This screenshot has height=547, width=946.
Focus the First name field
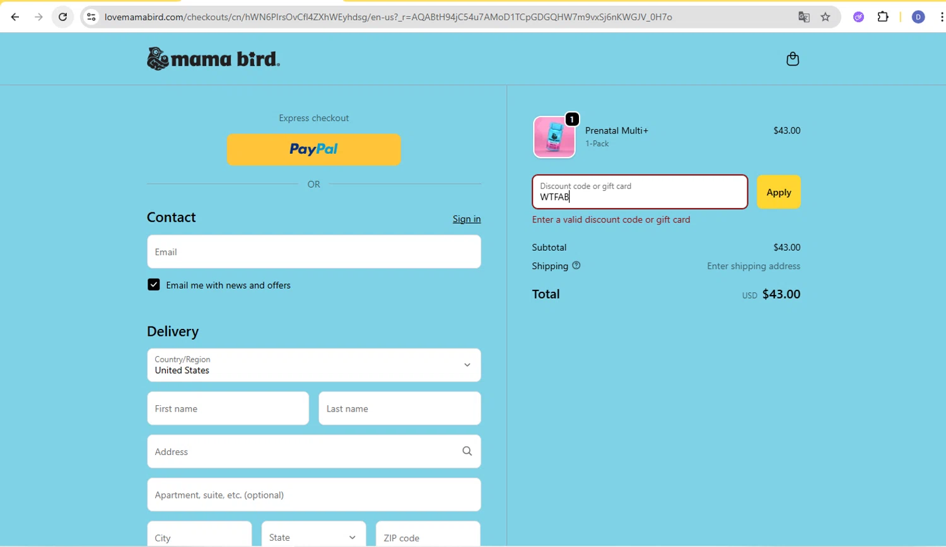[x=228, y=408]
